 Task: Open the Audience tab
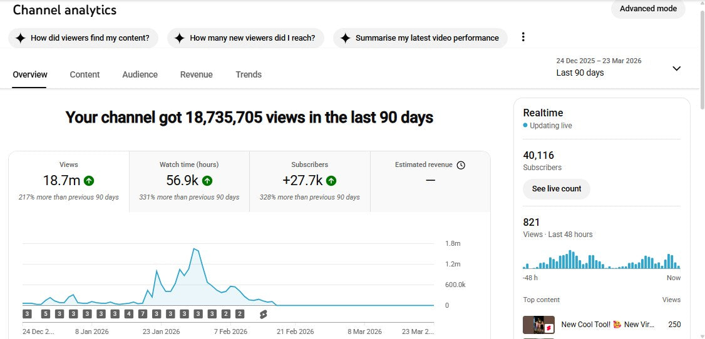[140, 74]
